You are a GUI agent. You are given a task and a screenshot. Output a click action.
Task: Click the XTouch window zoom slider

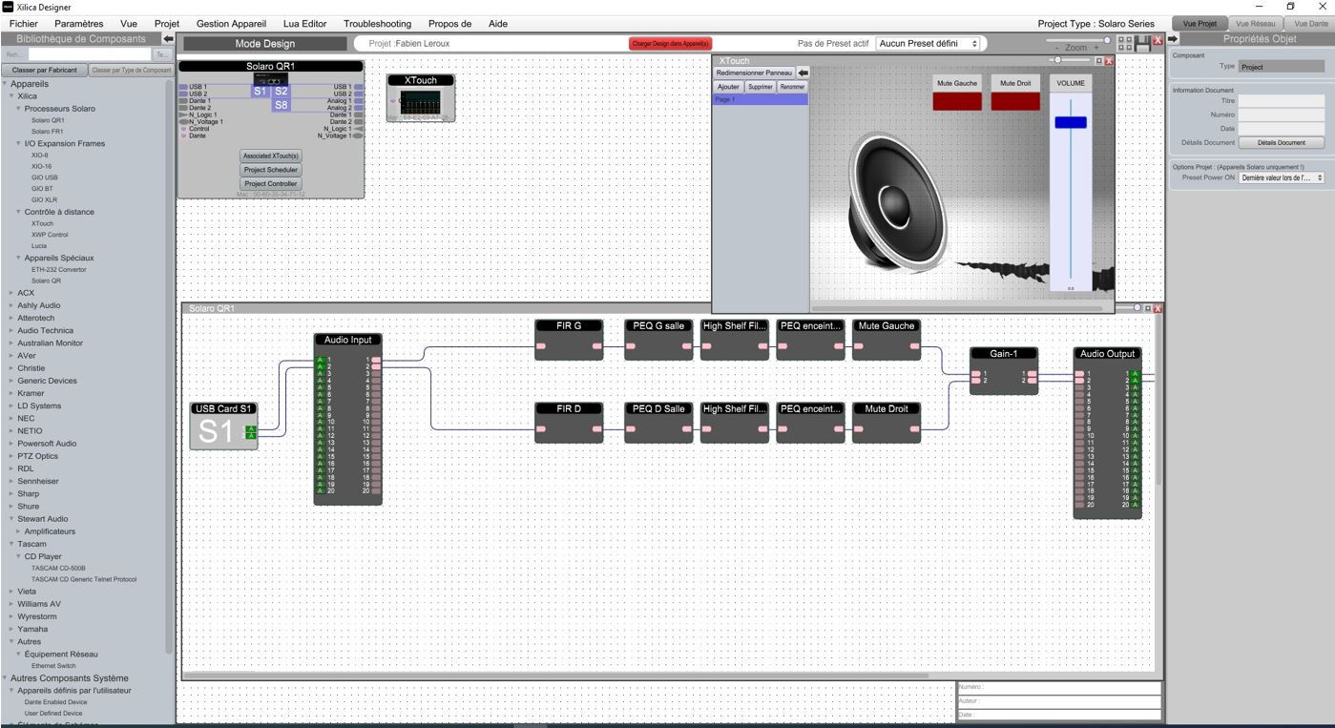pos(1056,61)
